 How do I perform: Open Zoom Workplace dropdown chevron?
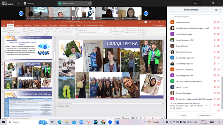click(18, 3)
